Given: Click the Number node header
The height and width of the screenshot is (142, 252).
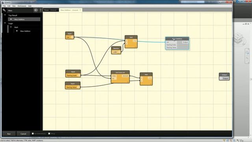Looking at the screenshot, I should pos(116,48).
